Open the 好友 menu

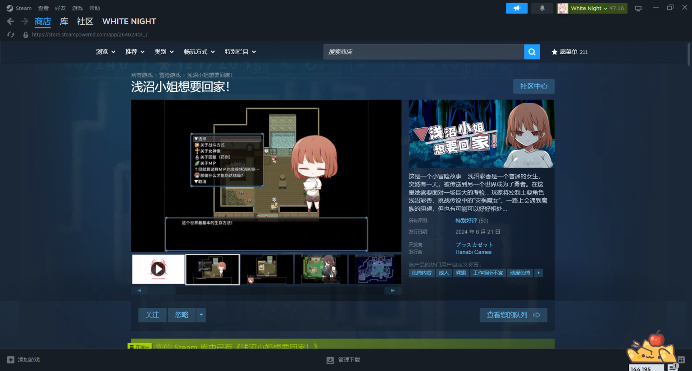(x=60, y=8)
